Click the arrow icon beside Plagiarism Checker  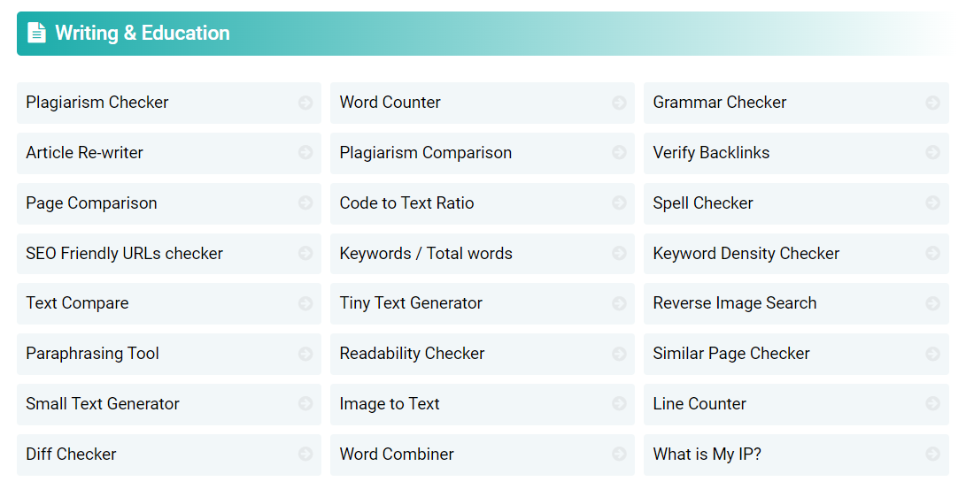(305, 103)
